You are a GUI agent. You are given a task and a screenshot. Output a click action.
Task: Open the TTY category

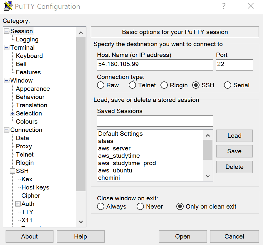(28, 212)
